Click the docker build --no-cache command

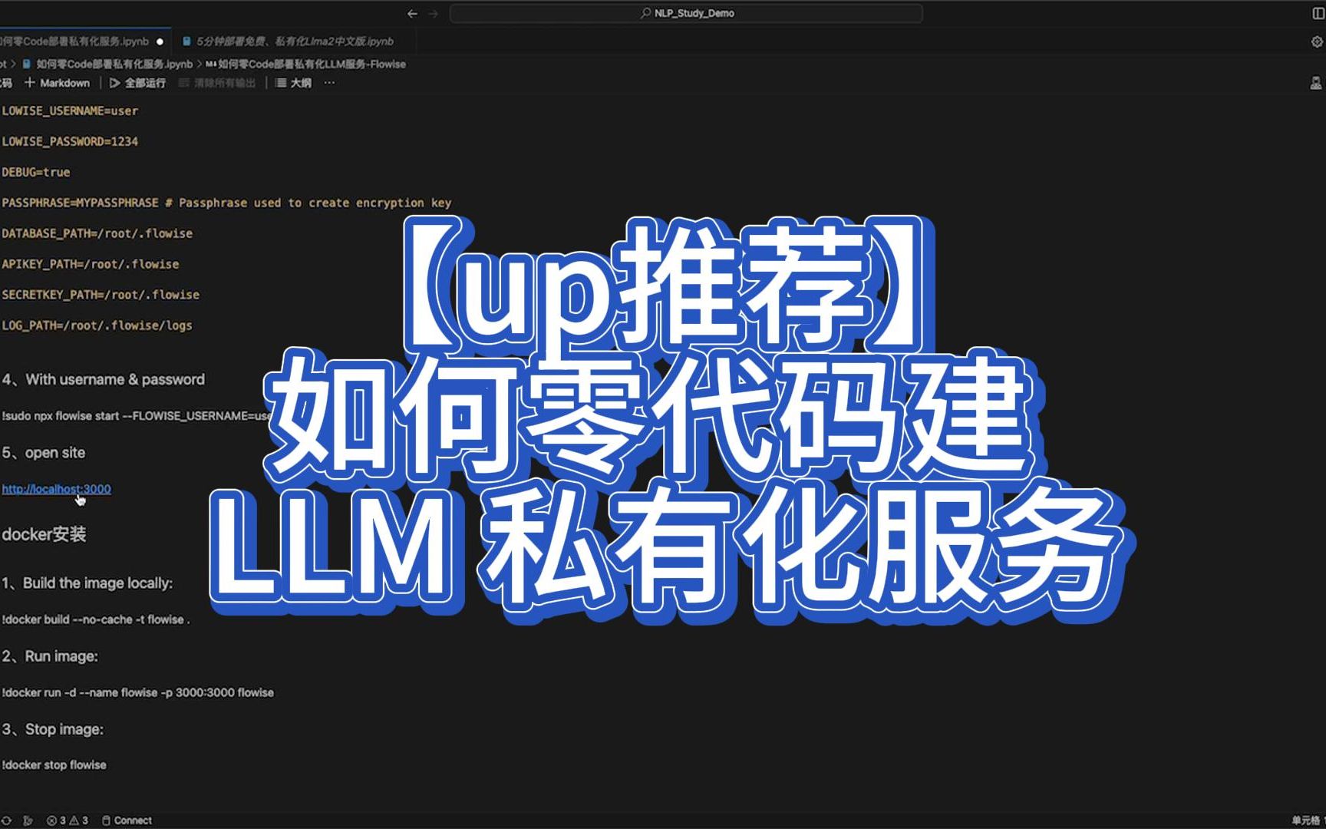click(96, 619)
